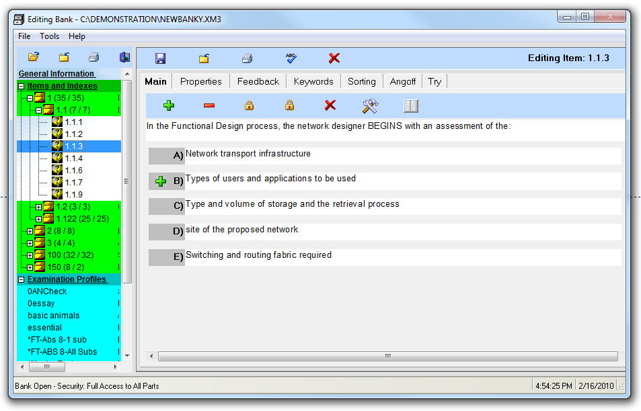Click the app icon in the title bar
The height and width of the screenshot is (411, 641).
(19, 19)
